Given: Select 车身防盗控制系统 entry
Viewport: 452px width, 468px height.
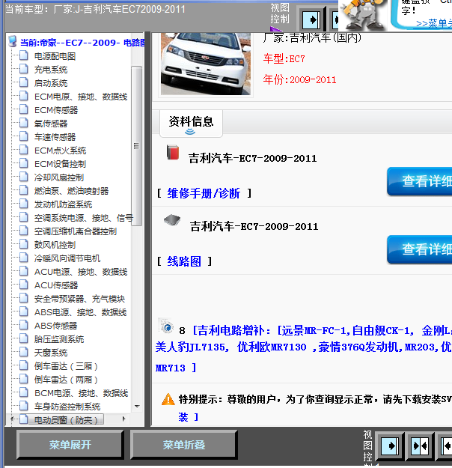Looking at the screenshot, I should pyautogui.click(x=67, y=406).
